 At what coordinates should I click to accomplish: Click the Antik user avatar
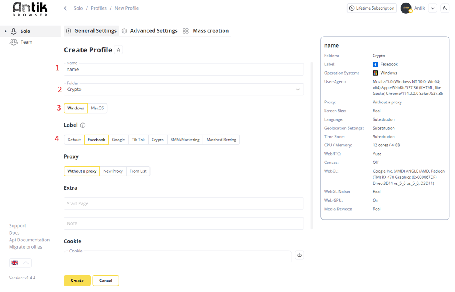click(406, 8)
